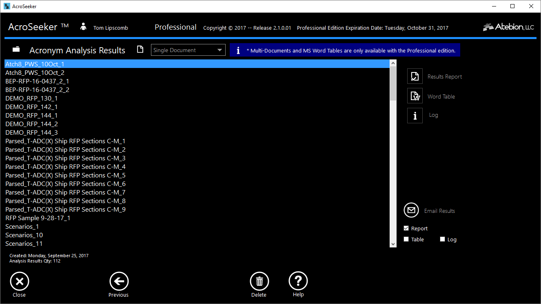Click the results list scrollbar thumb
Image resolution: width=541 pixels, height=304 pixels.
coord(393,83)
